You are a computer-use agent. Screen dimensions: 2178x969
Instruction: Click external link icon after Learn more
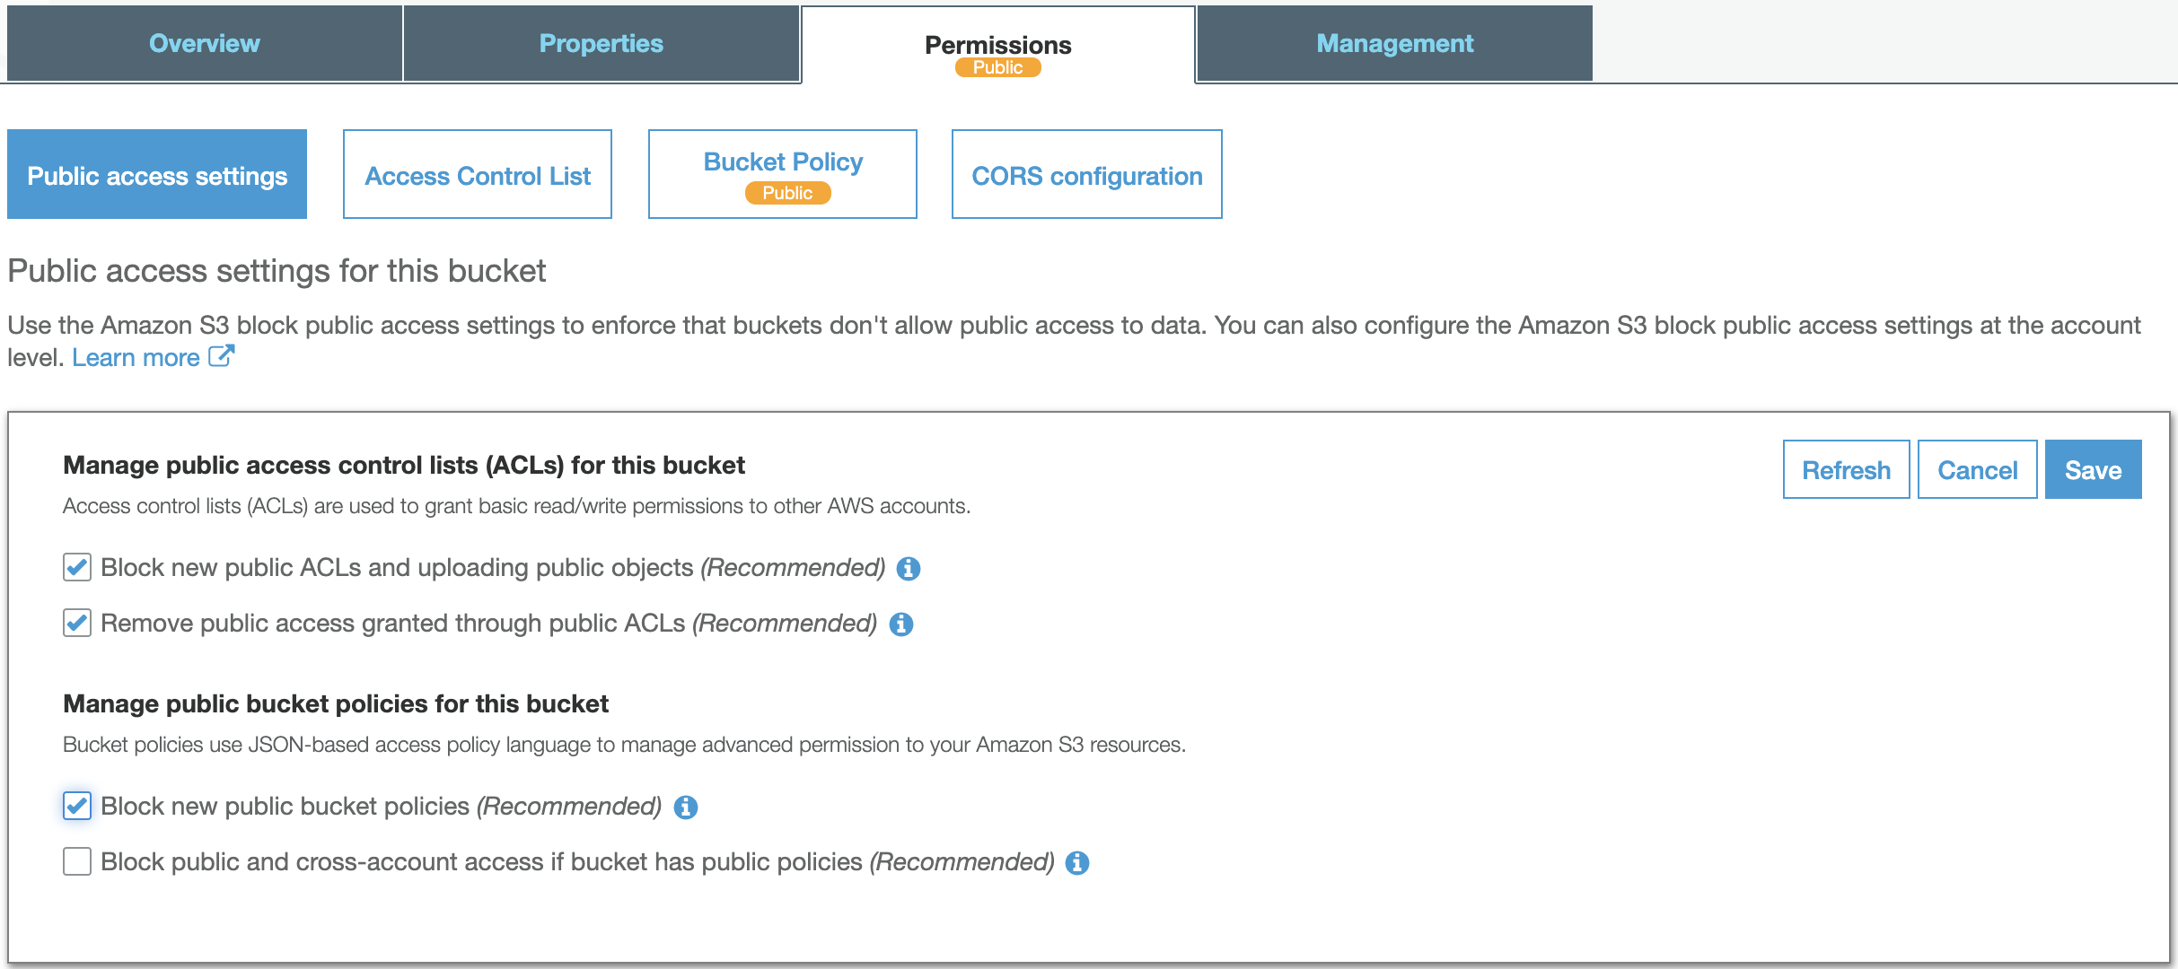[x=221, y=356]
